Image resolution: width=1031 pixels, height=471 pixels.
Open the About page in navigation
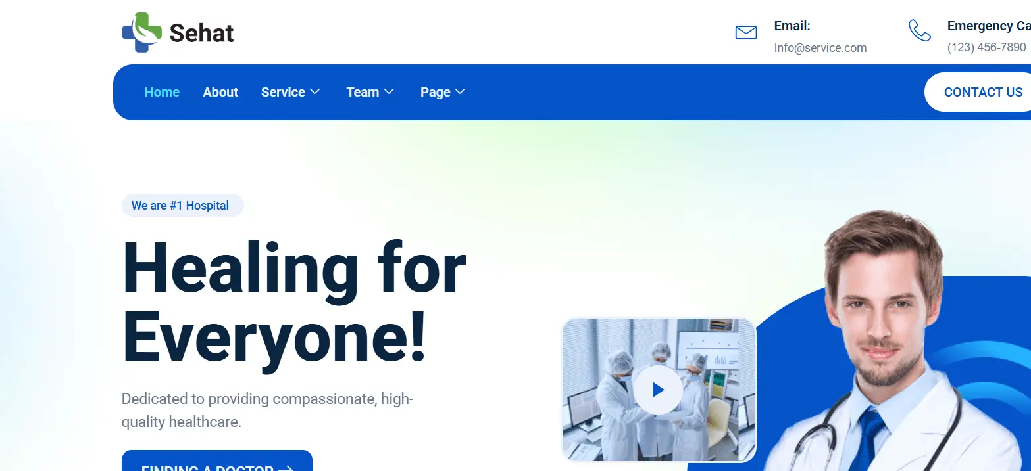pyautogui.click(x=220, y=92)
